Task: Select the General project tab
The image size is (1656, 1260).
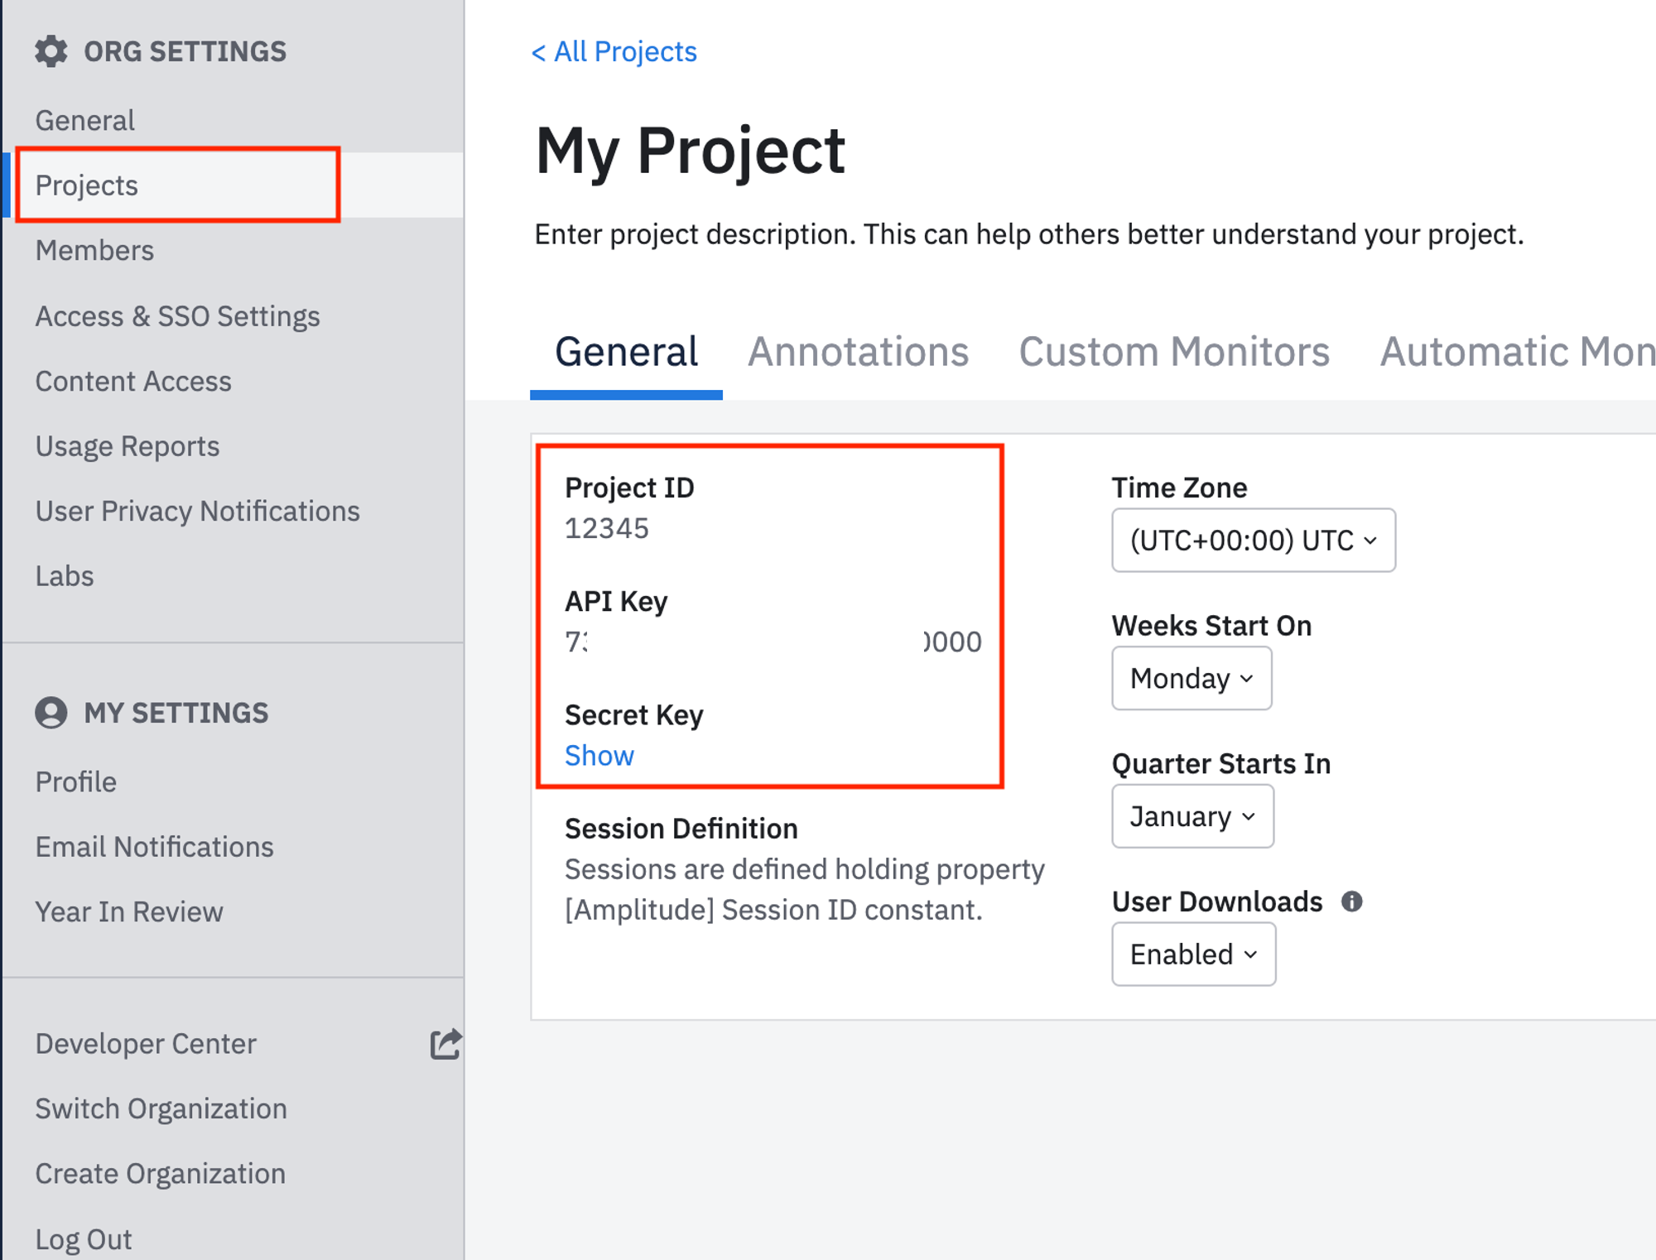Action: click(x=626, y=353)
